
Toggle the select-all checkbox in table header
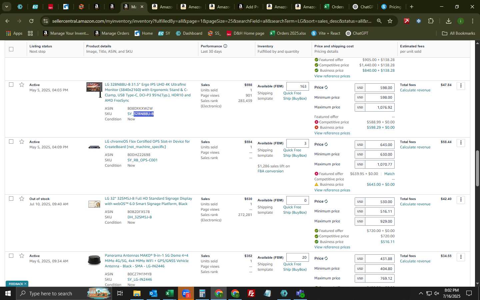pos(11,49)
